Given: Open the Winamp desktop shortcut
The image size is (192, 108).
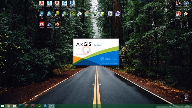Looking at the screenshot, I should pos(186,14).
